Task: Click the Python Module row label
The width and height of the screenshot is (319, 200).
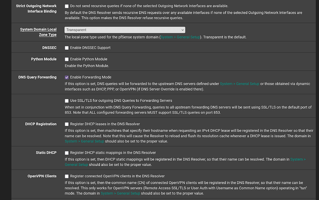Action: tap(43, 59)
